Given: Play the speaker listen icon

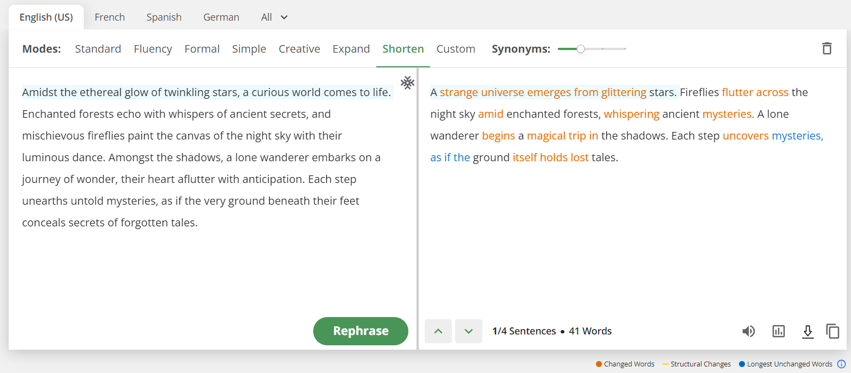Looking at the screenshot, I should tap(749, 331).
